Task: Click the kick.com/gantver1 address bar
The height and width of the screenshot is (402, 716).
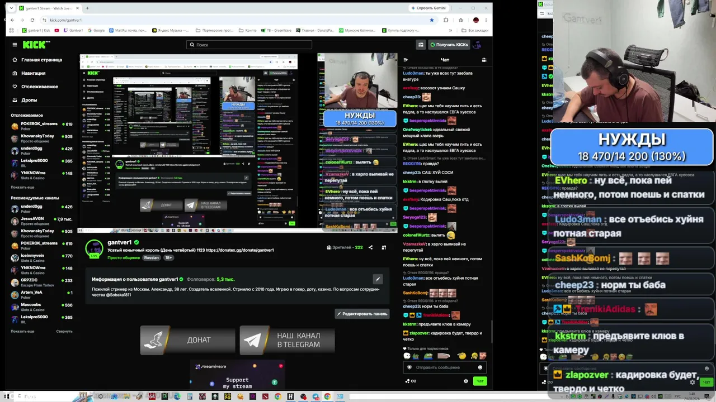Action: click(x=238, y=20)
